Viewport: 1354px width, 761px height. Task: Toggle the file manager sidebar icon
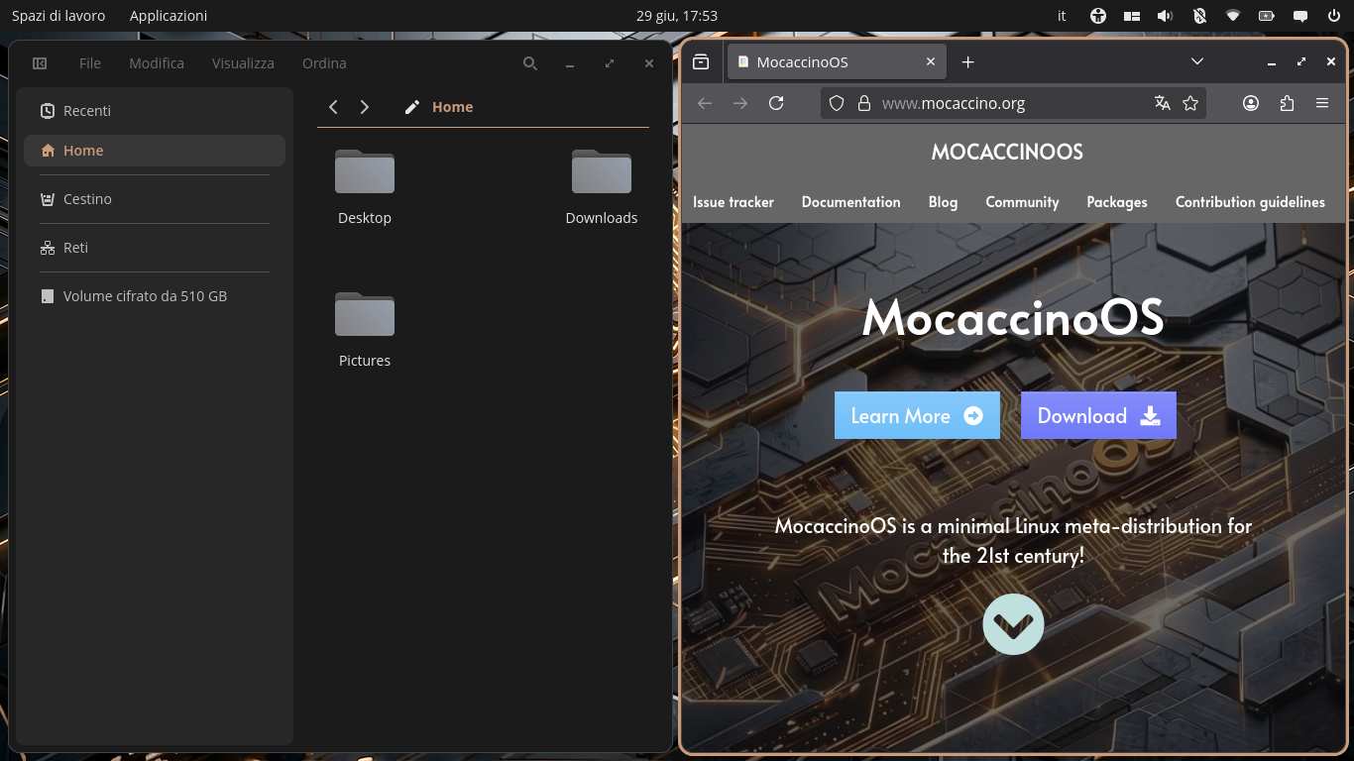tap(40, 63)
